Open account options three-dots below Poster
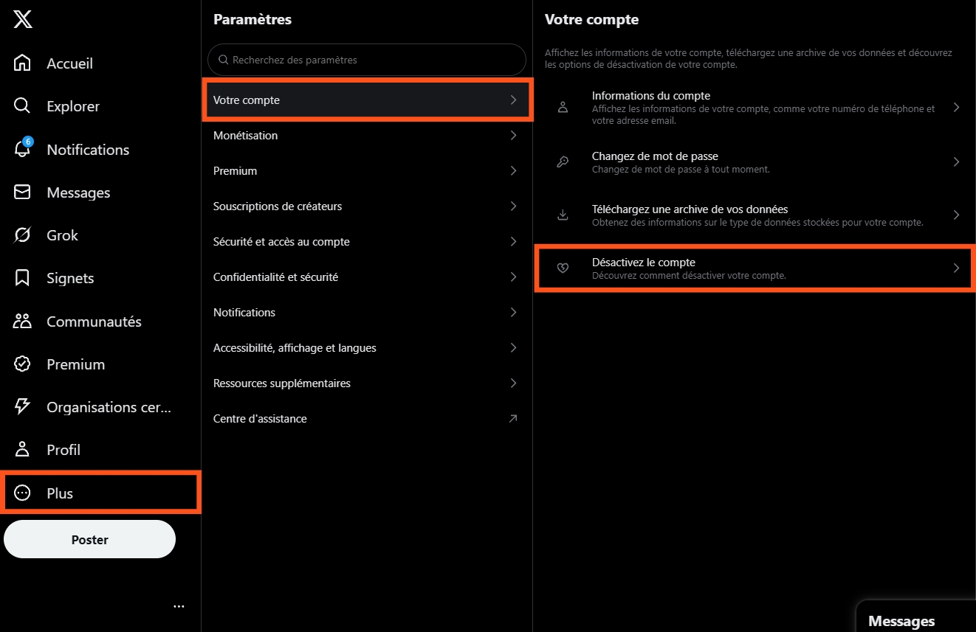This screenshot has width=976, height=632. pos(179,606)
